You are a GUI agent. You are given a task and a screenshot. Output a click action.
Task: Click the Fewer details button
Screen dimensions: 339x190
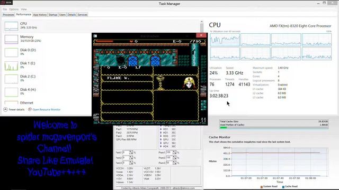[x=14, y=109]
